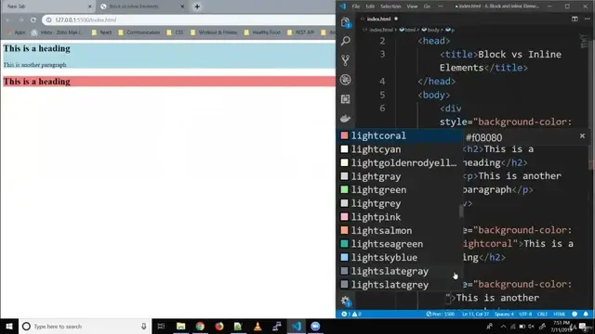Select lightgreen from the autocomplete list
595x334 pixels.
pos(400,189)
